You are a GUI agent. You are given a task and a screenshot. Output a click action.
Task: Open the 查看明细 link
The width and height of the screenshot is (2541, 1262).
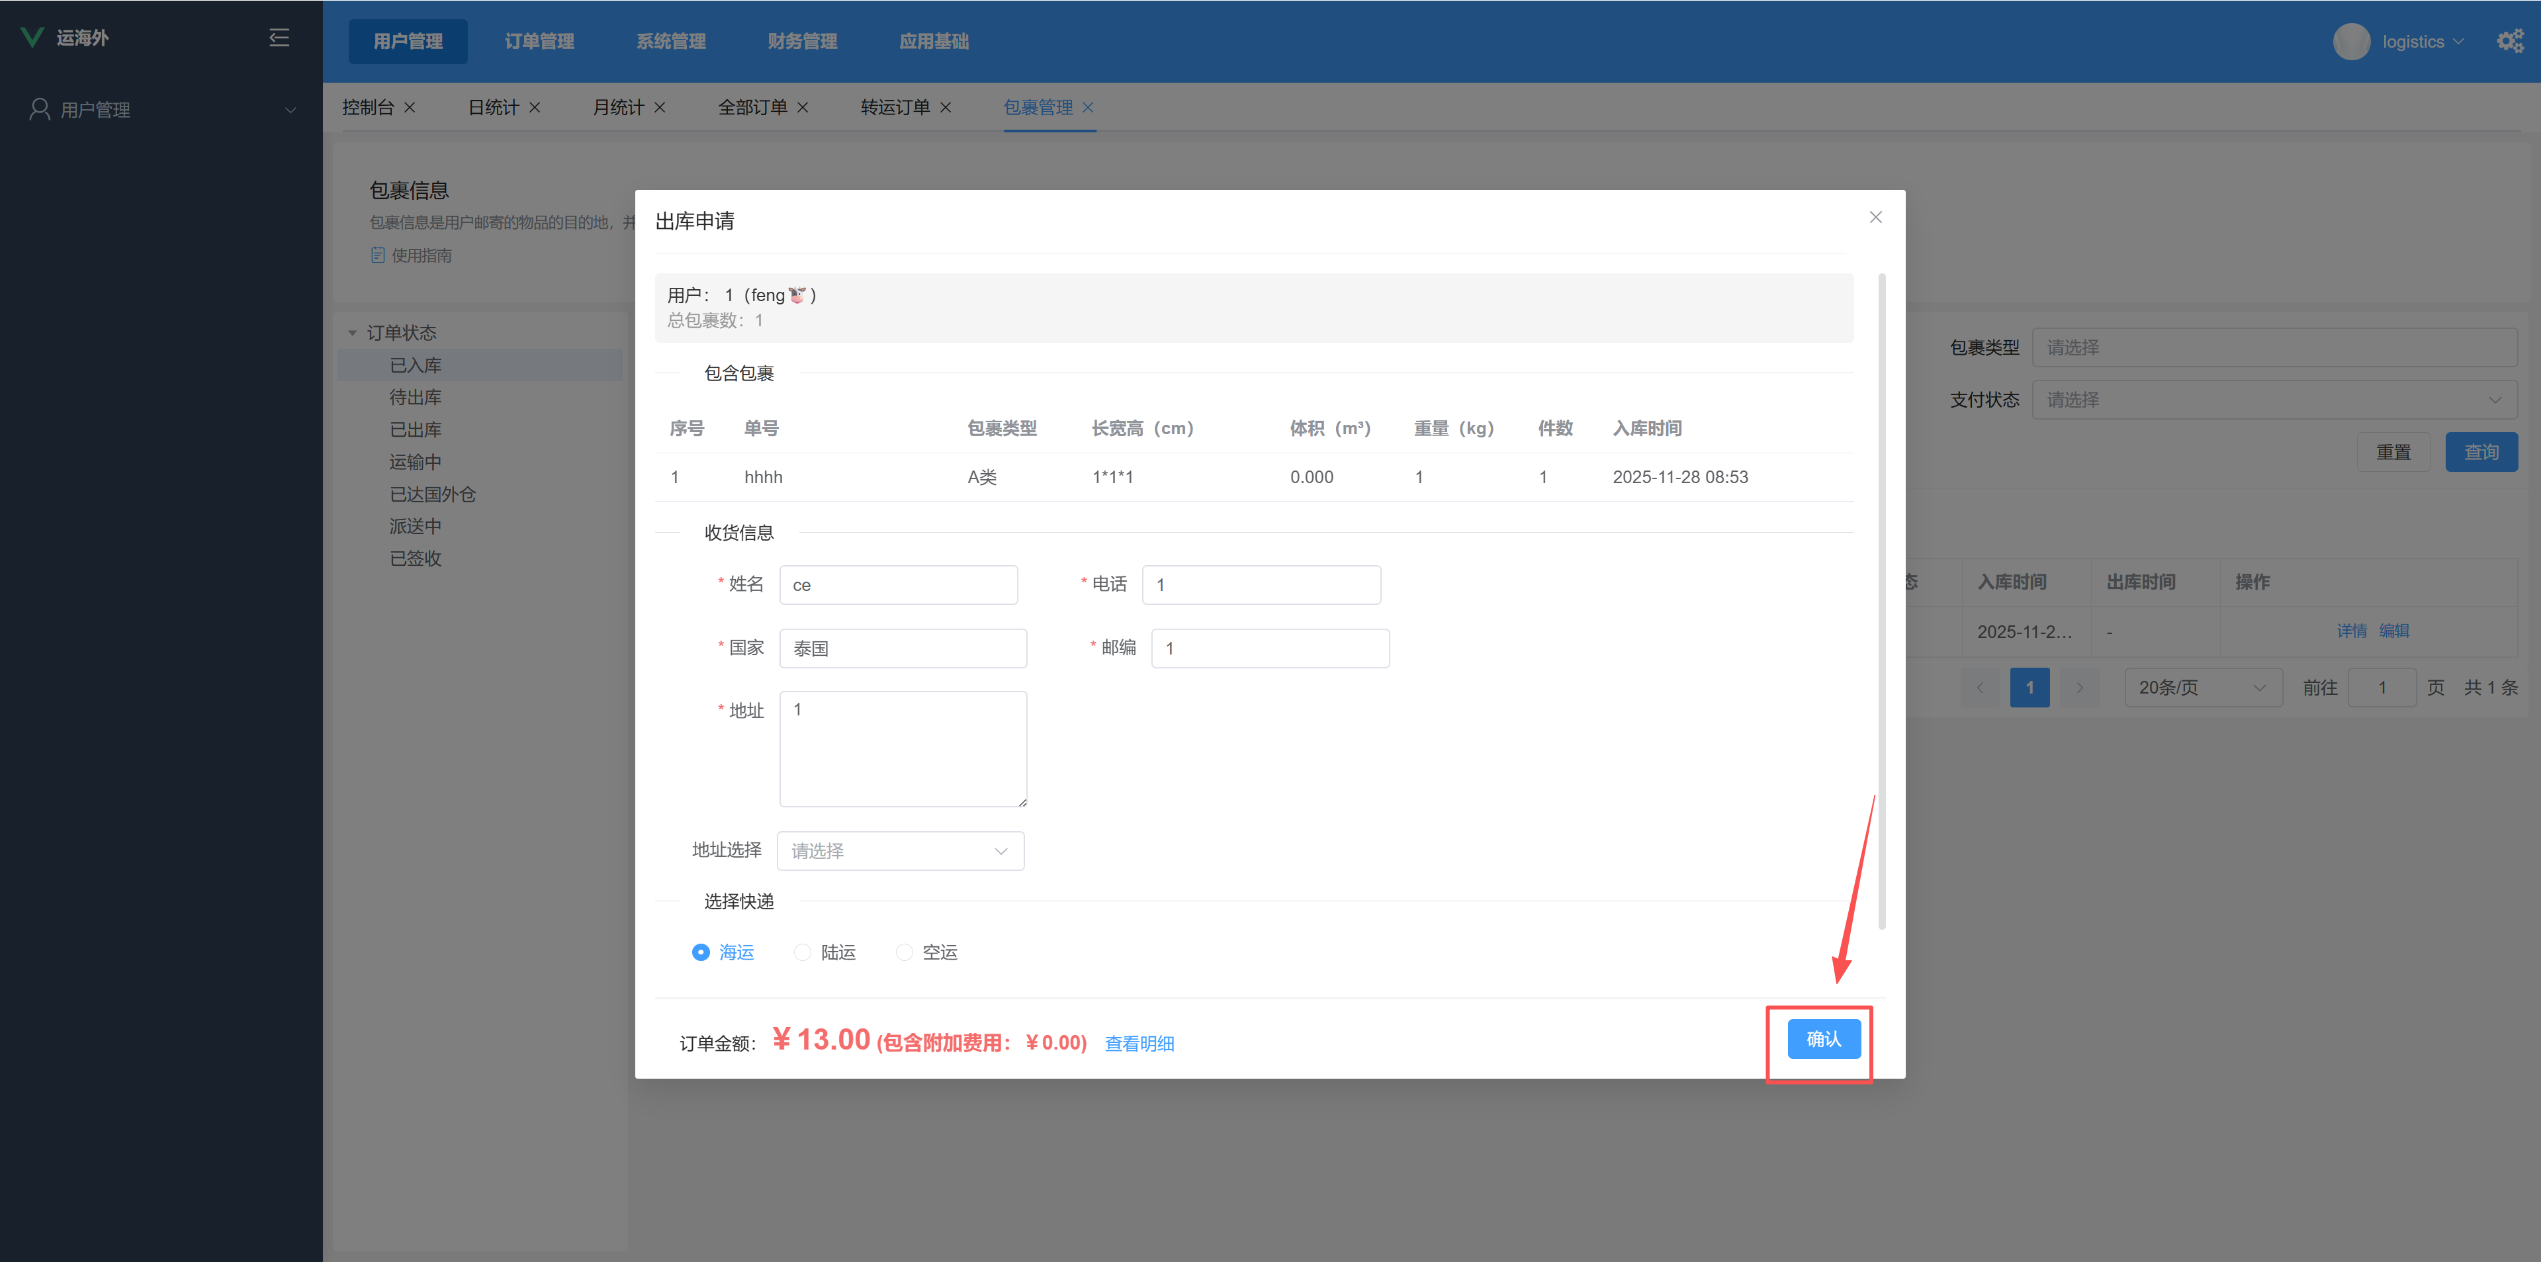pyautogui.click(x=1138, y=1044)
